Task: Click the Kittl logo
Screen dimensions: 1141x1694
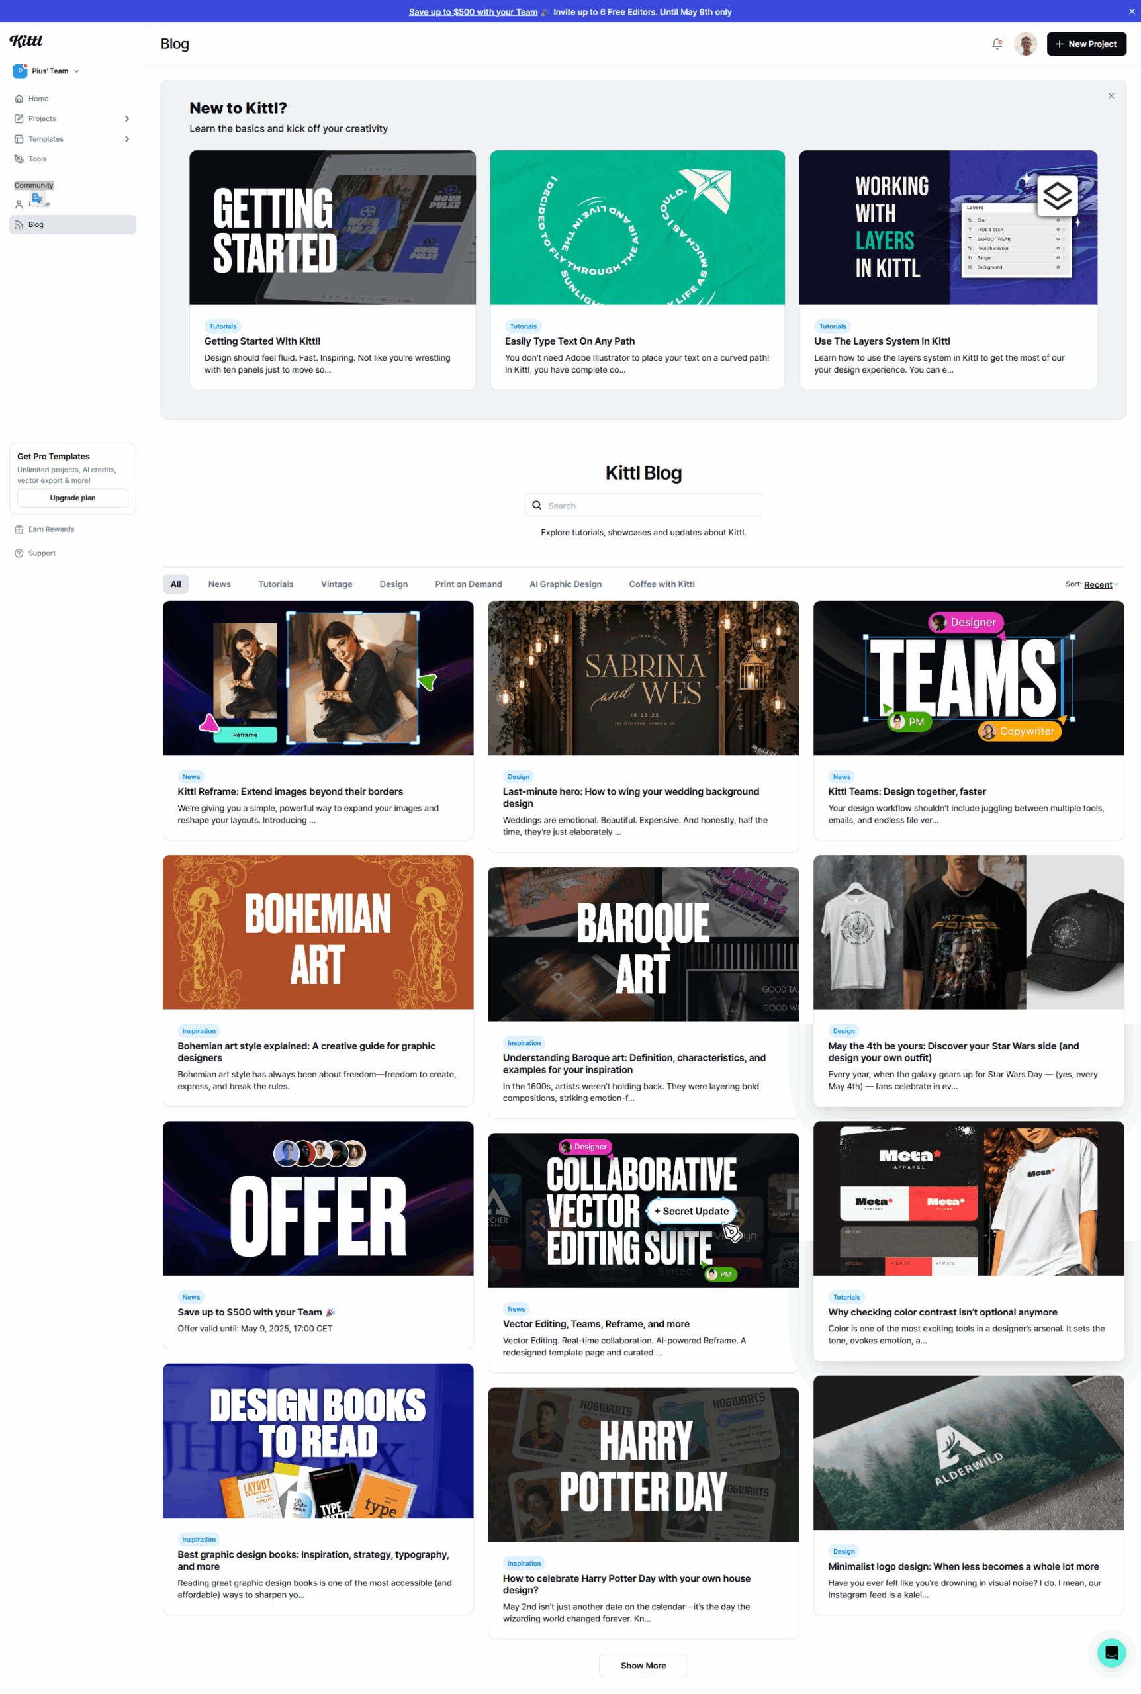Action: pyautogui.click(x=26, y=41)
